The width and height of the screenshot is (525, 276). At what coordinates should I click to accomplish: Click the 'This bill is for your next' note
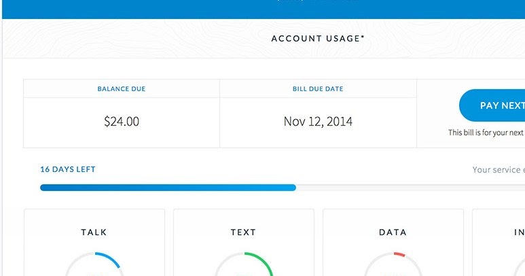coord(486,133)
